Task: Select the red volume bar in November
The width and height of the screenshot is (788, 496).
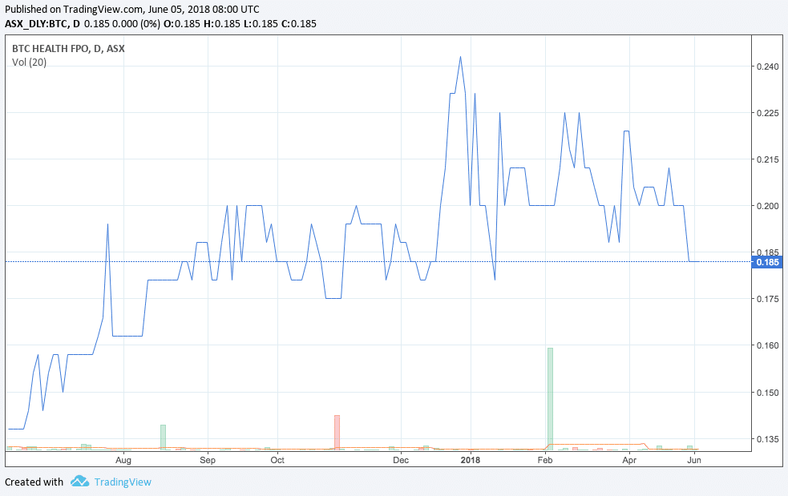Action: point(337,431)
